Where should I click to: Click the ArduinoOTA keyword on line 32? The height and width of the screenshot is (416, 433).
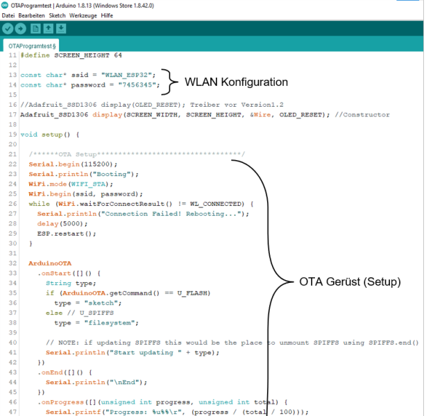(x=49, y=263)
